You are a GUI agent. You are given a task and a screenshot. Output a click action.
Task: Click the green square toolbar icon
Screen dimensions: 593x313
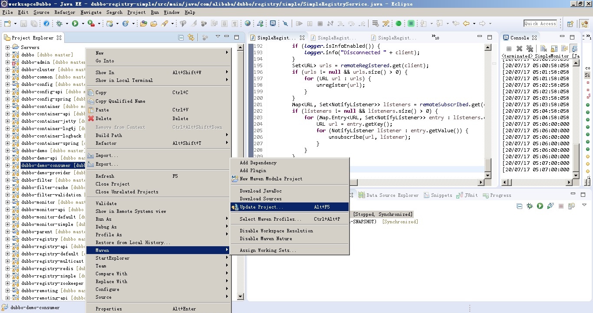(x=411, y=23)
